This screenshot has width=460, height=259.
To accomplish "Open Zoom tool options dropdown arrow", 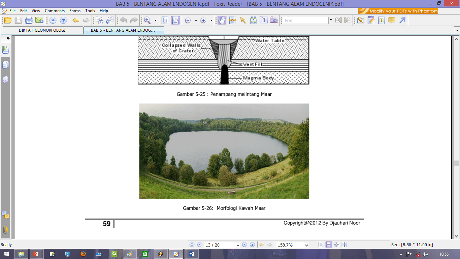I will coord(156,20).
